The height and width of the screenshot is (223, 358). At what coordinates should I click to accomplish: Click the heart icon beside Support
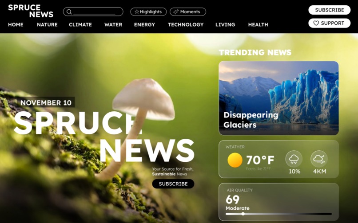tap(316, 23)
